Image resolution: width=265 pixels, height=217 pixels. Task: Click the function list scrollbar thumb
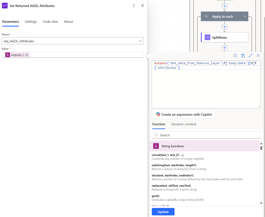(x=261, y=148)
